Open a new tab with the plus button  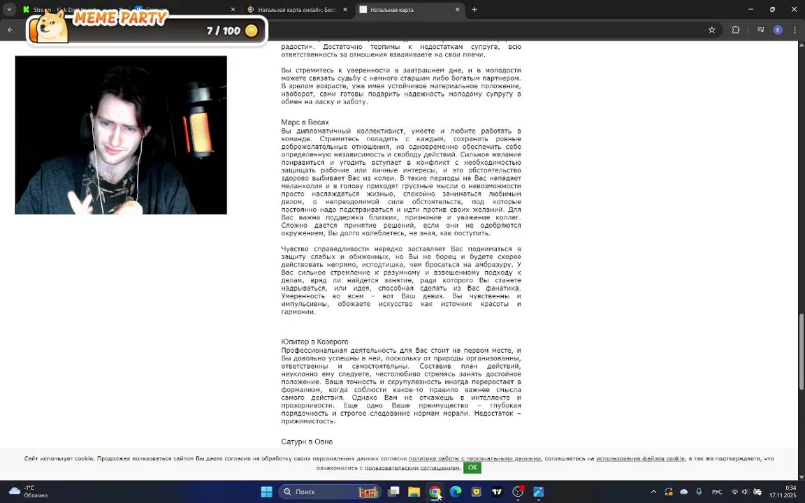coord(474,9)
